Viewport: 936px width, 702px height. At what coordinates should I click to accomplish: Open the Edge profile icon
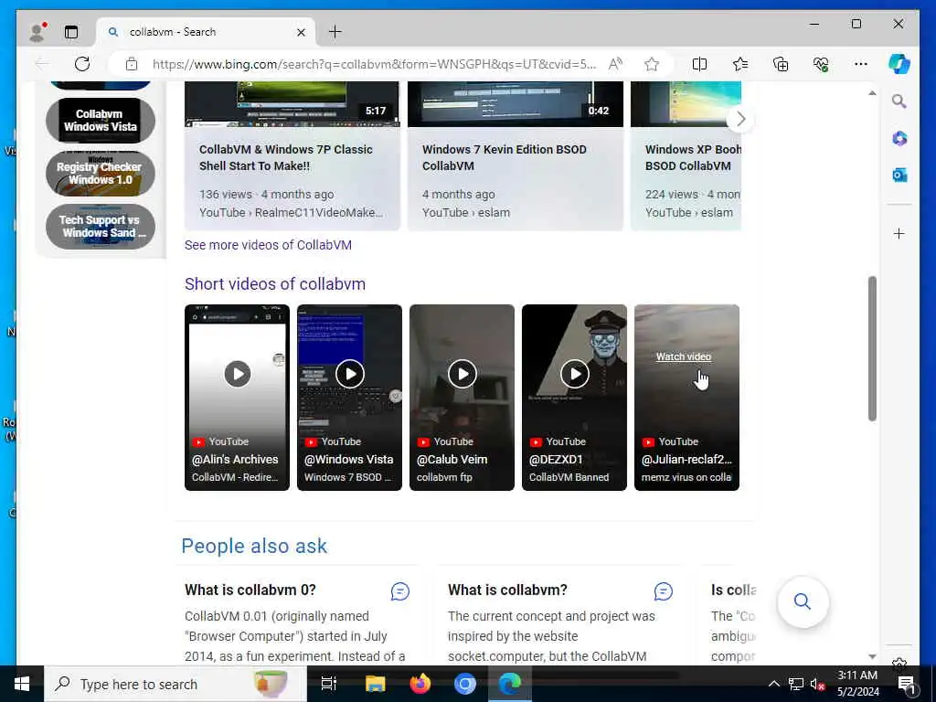click(37, 32)
